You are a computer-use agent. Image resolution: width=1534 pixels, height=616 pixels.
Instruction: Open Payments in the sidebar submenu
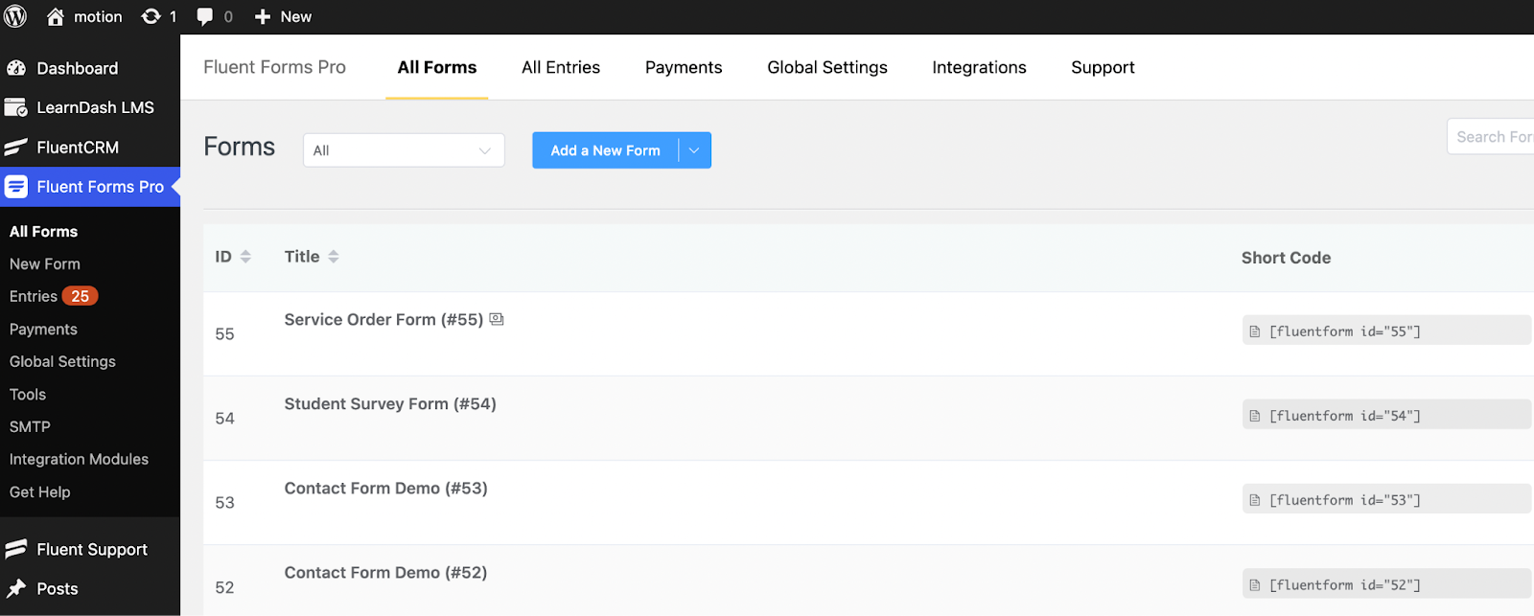point(43,329)
